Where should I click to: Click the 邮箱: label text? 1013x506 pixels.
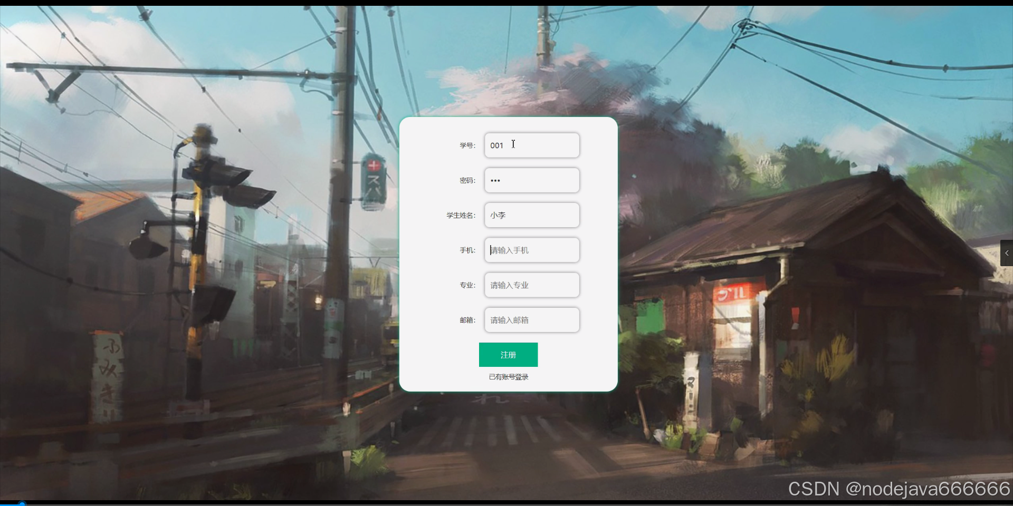[x=467, y=320]
